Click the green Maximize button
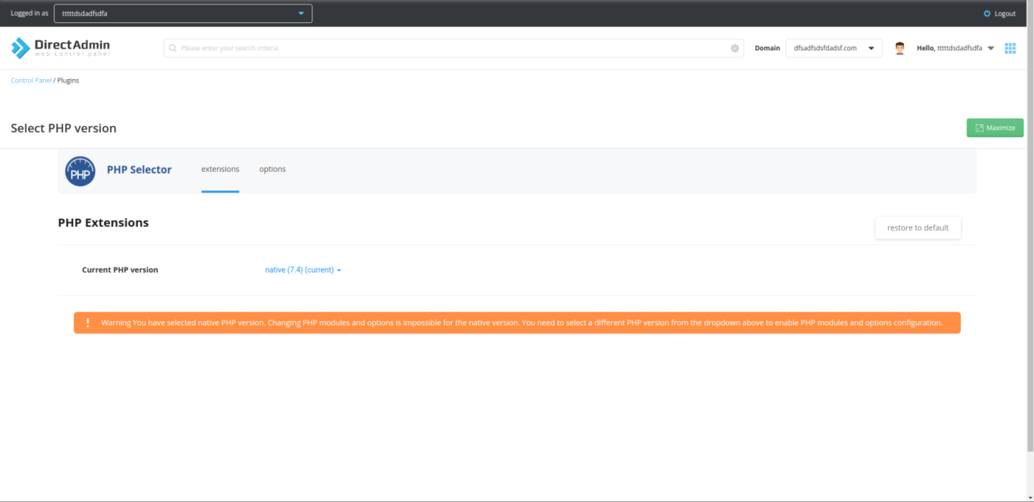 (x=995, y=128)
